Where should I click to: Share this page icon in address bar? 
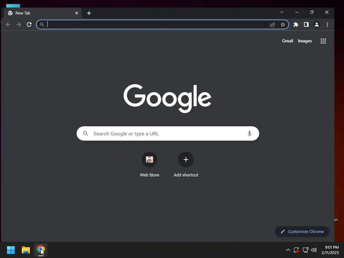tap(272, 25)
